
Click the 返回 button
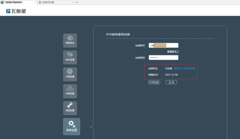171,82
